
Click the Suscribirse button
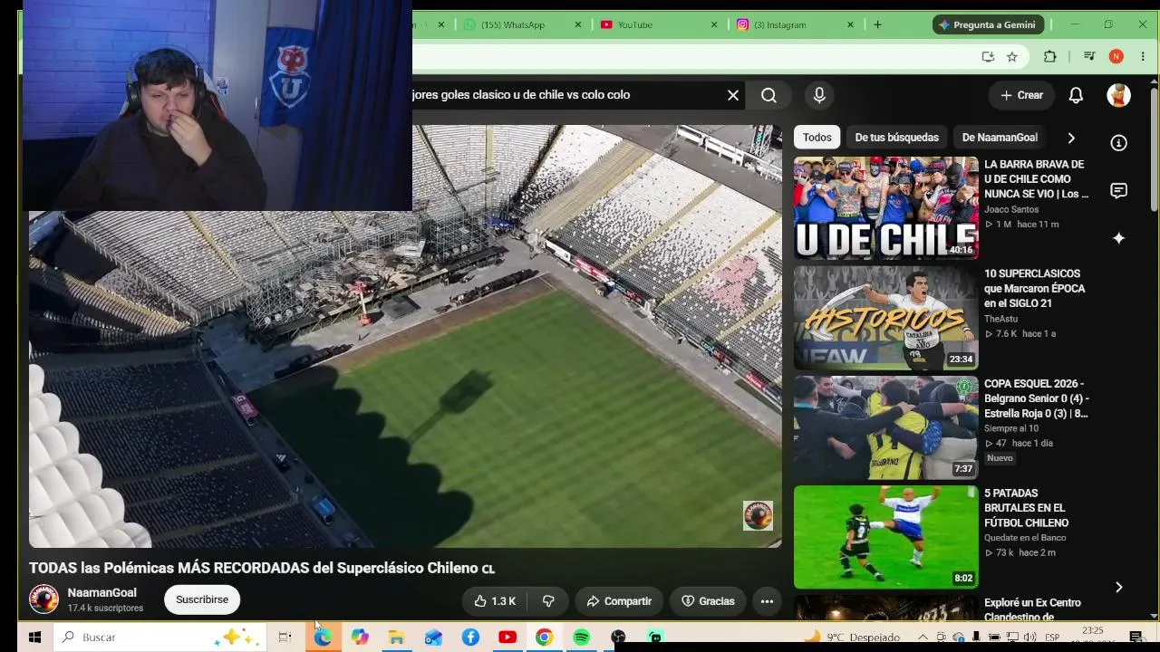pyautogui.click(x=202, y=599)
